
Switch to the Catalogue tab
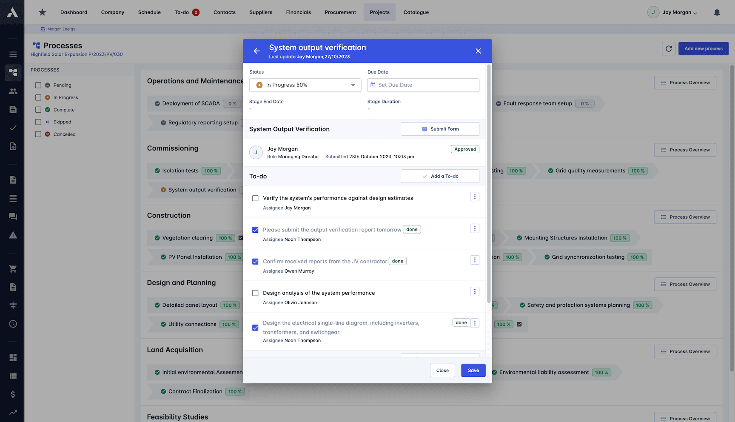416,12
